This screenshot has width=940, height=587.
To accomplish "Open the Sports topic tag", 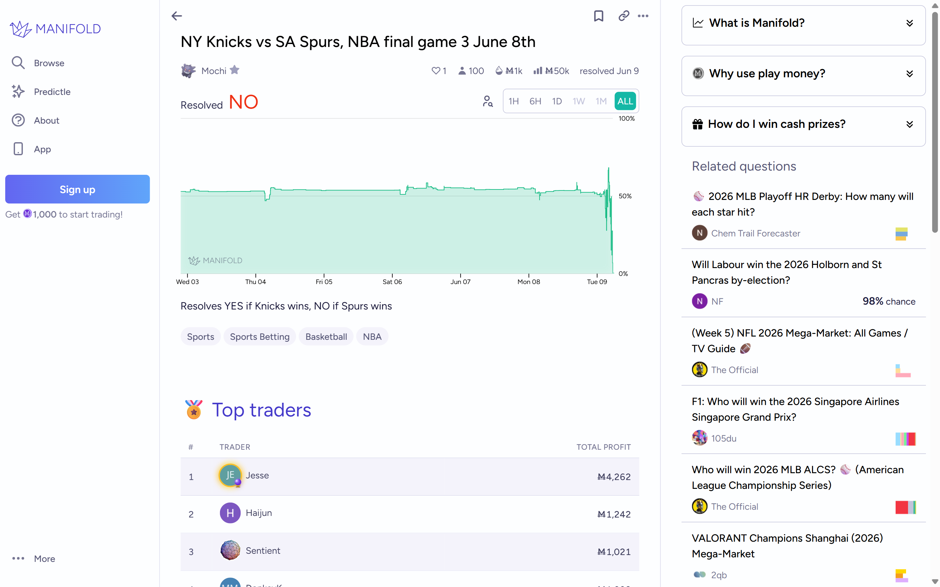I will click(x=200, y=337).
